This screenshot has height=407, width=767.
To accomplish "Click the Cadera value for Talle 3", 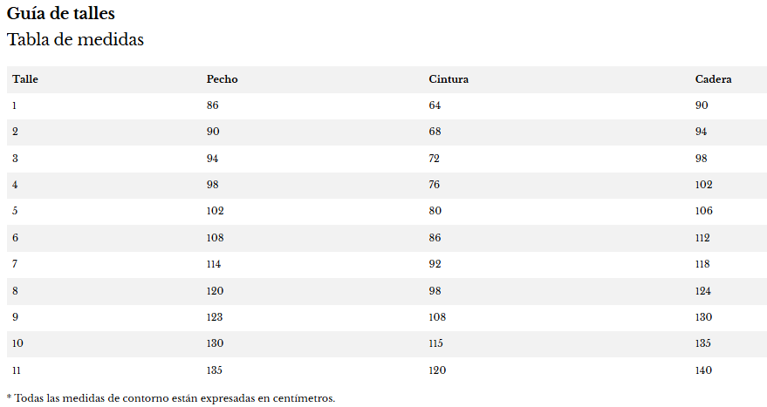I will [702, 159].
